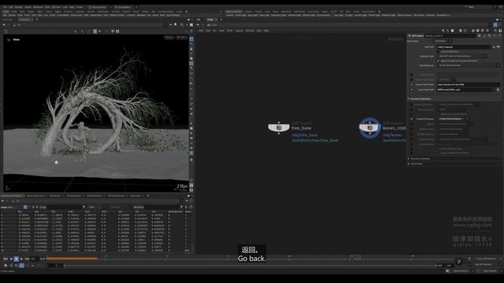This screenshot has height=283, width=504.
Task: Open the Layer Save Path dropdown arrow
Action: (x=494, y=90)
